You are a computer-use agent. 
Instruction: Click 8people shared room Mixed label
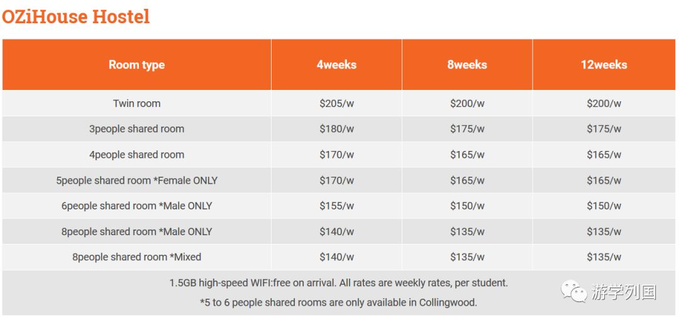click(137, 257)
